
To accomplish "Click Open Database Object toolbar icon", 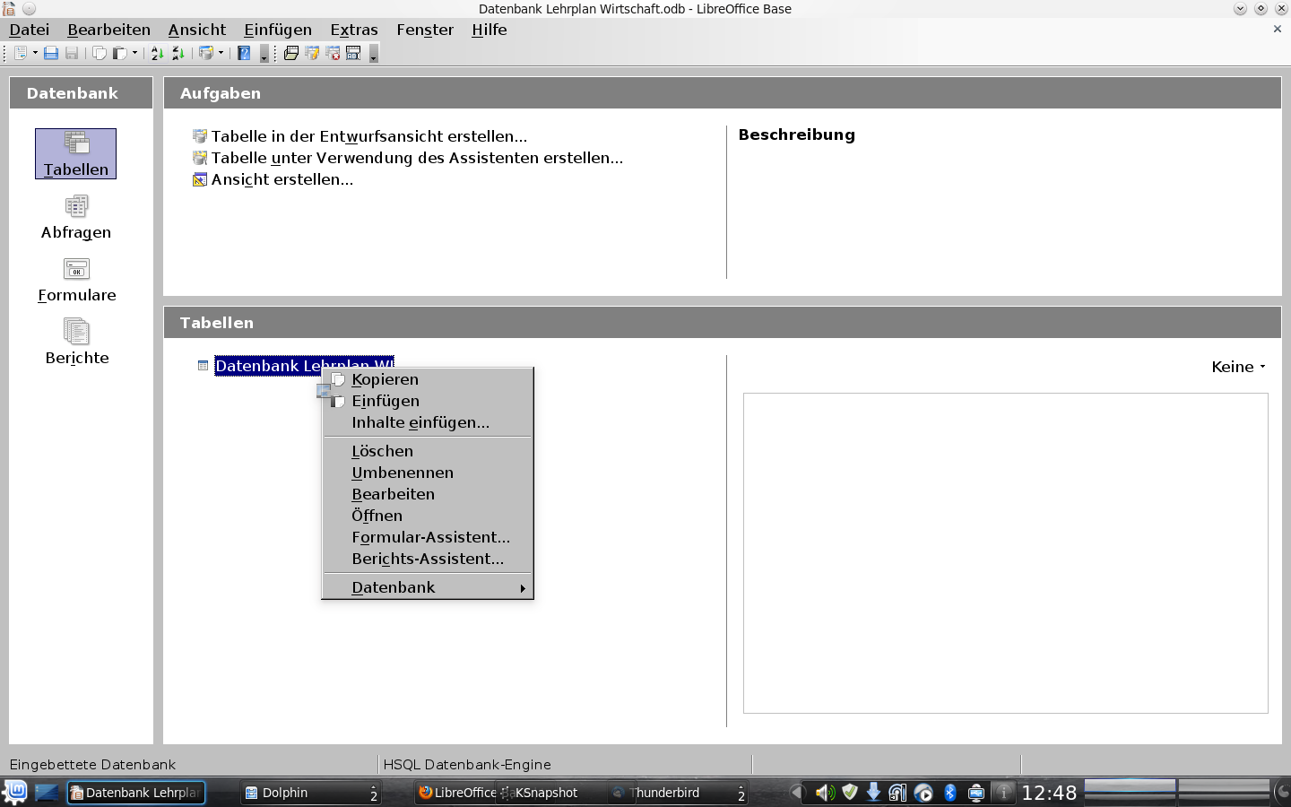I will coord(291,54).
